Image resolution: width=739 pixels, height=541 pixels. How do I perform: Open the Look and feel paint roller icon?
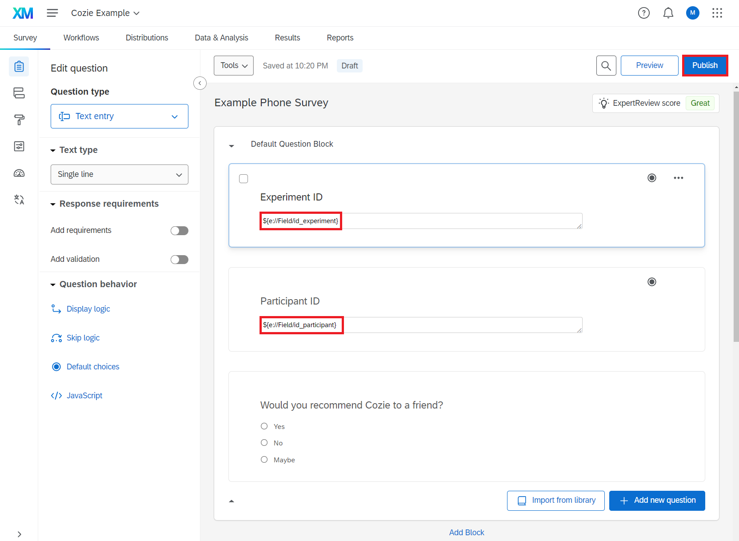pyautogui.click(x=19, y=120)
